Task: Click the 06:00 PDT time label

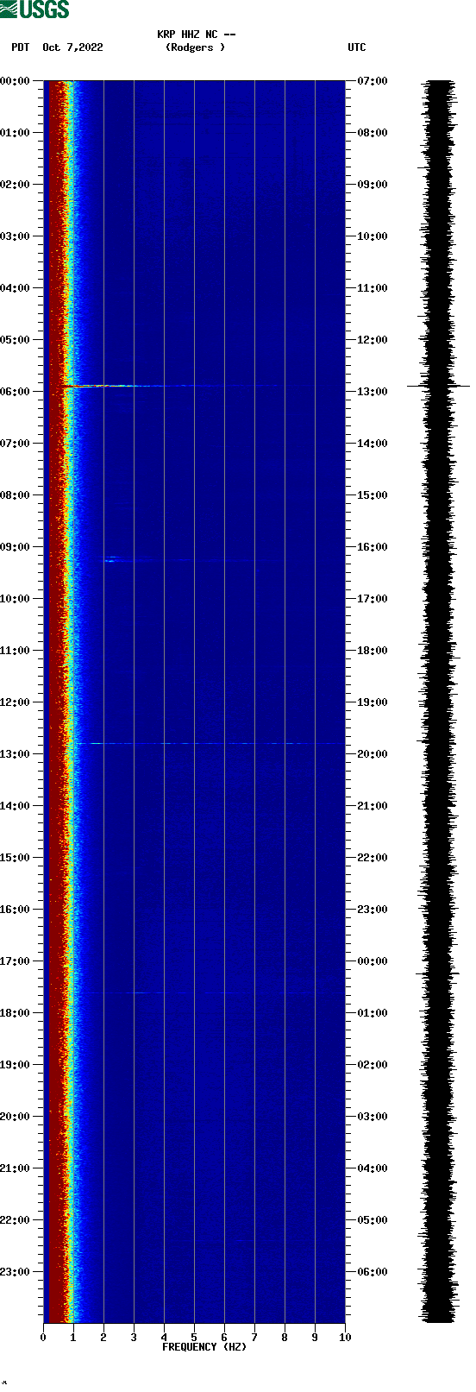Action: point(16,392)
